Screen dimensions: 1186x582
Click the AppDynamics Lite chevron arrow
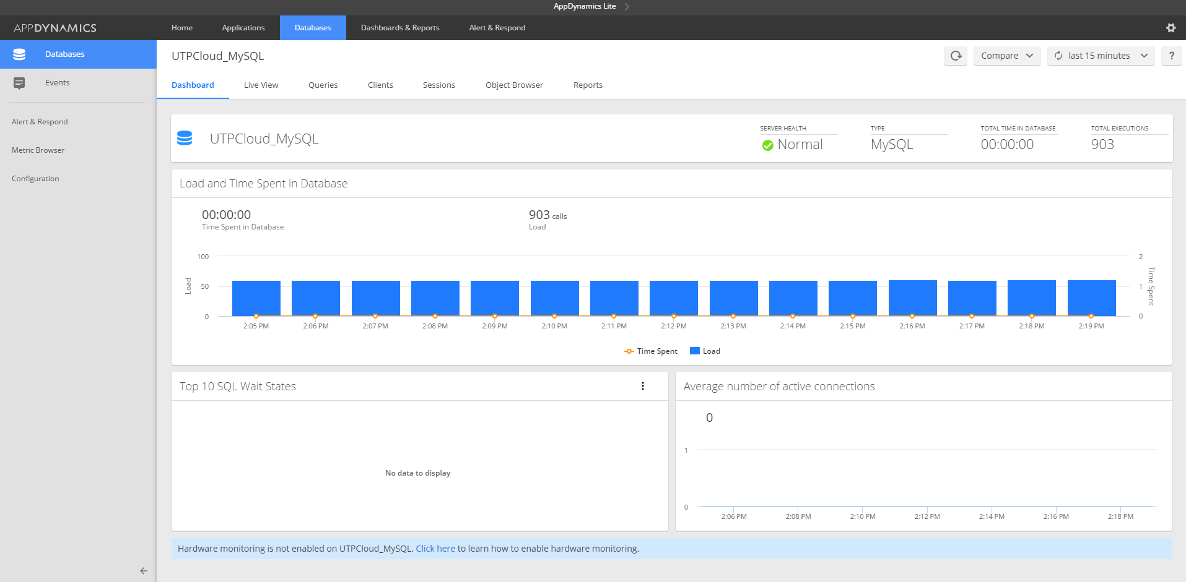tap(627, 7)
